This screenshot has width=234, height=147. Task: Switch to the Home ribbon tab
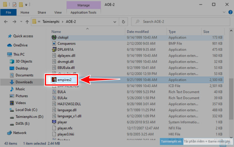tap(25, 13)
